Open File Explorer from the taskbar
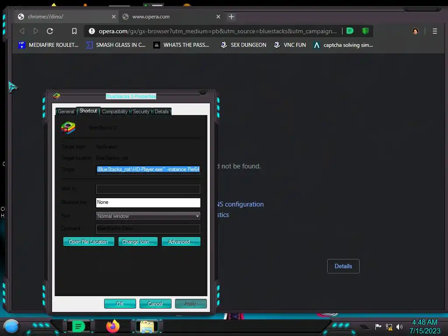The image size is (448, 336). 147,327
